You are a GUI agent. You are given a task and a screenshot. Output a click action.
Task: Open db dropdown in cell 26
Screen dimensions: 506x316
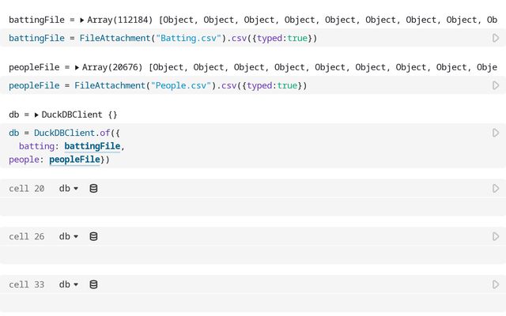(69, 236)
